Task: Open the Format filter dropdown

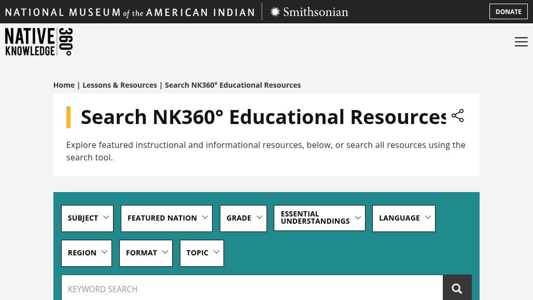Action: tap(146, 253)
